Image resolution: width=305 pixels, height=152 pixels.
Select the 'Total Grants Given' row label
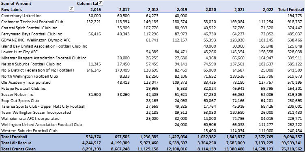[x=18, y=149]
